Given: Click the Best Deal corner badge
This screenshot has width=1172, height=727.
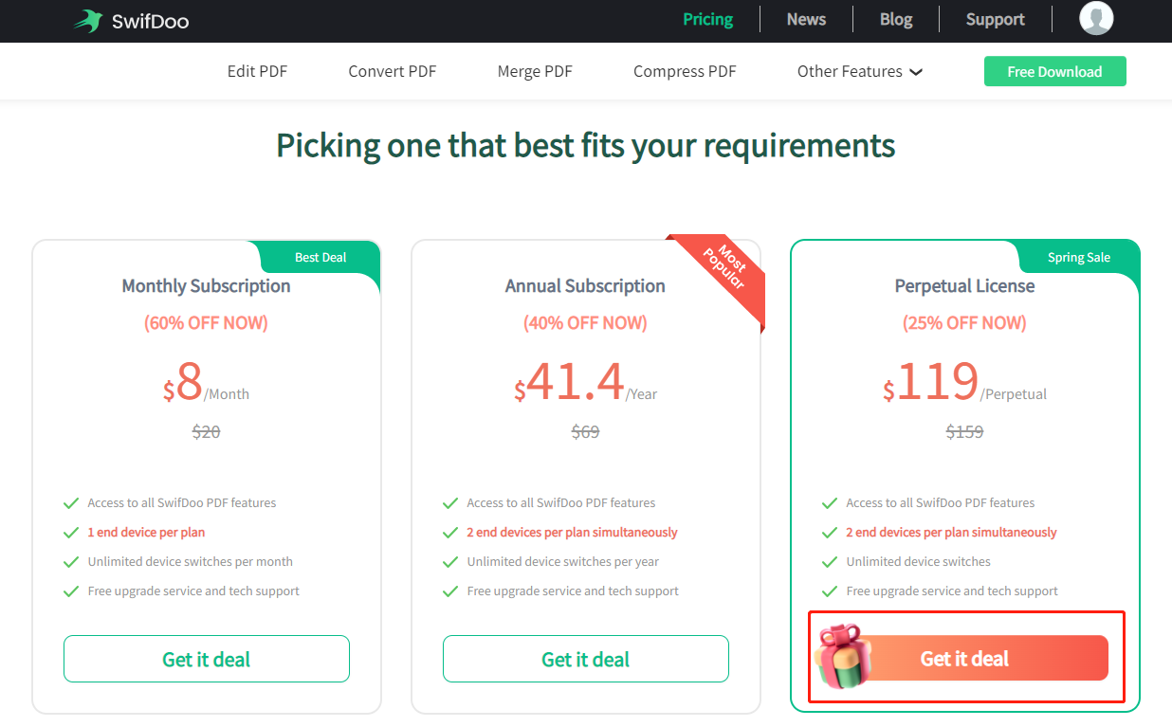Looking at the screenshot, I should (320, 257).
